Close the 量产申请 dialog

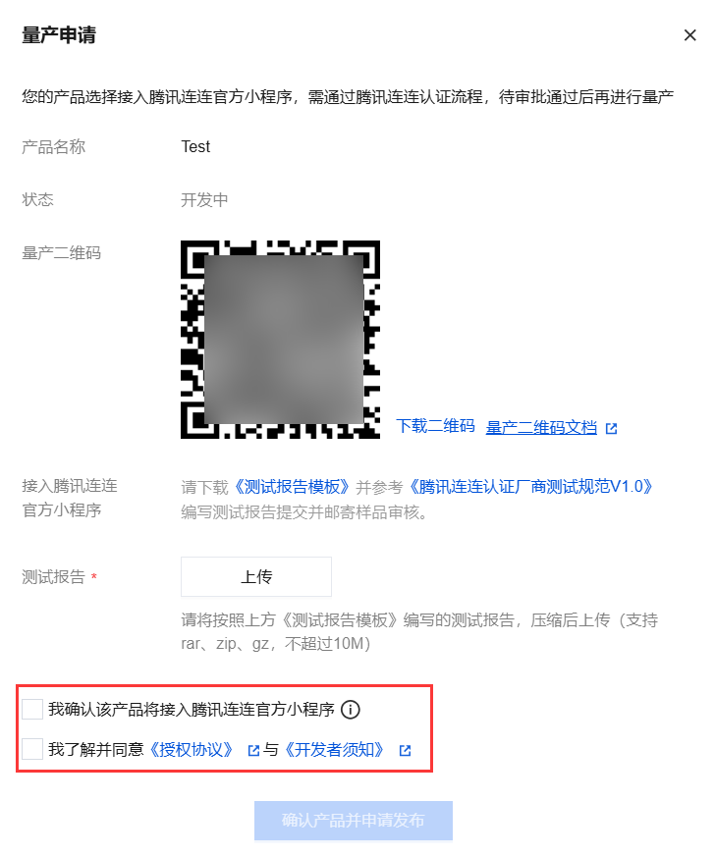pyautogui.click(x=689, y=35)
